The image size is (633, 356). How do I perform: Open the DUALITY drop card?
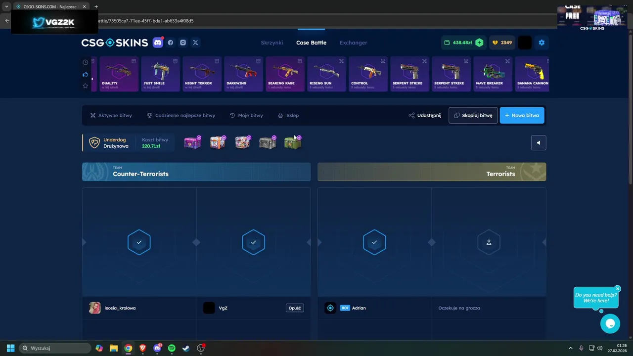(x=119, y=74)
